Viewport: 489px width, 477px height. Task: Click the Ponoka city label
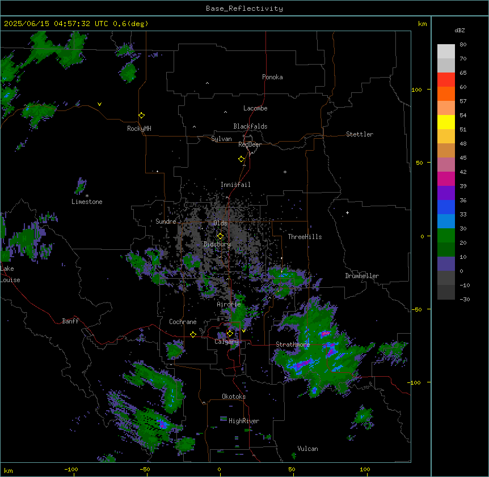pos(272,77)
